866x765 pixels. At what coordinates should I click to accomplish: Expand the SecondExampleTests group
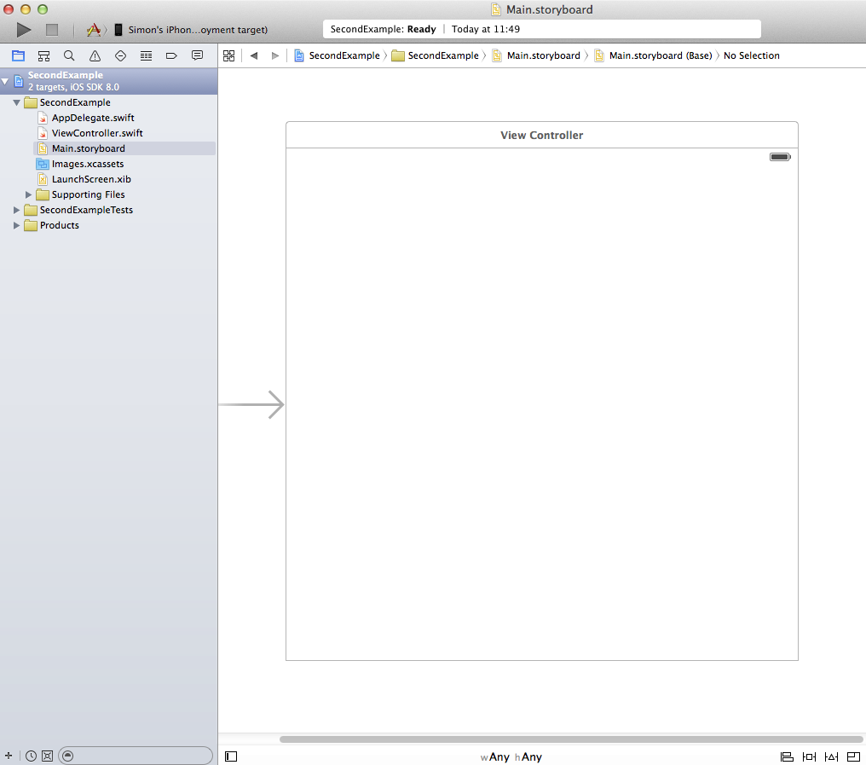tap(16, 210)
